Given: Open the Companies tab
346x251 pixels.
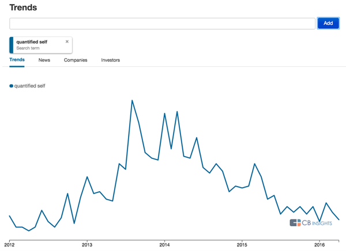Looking at the screenshot, I should [76, 60].
